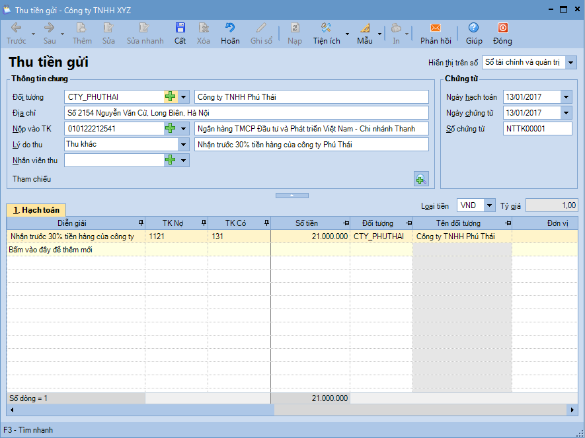Click the Sửa edit toolbar icon
Image resolution: width=585 pixels, height=438 pixels.
(x=108, y=34)
